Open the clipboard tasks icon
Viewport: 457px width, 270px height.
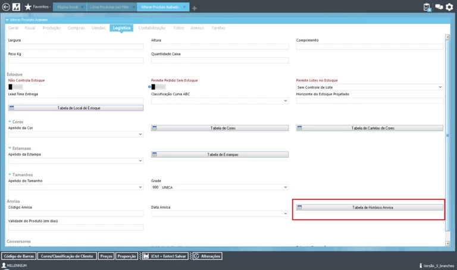tap(427, 7)
